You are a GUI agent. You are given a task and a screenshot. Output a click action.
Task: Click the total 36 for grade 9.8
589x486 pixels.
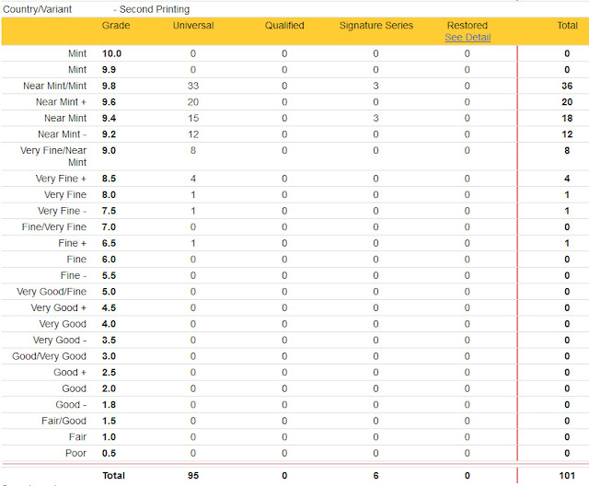coord(567,86)
